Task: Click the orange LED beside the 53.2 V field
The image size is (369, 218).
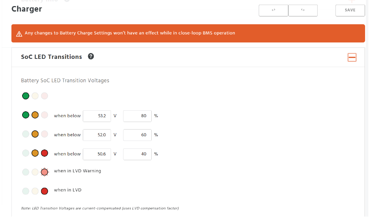Action: click(x=35, y=115)
